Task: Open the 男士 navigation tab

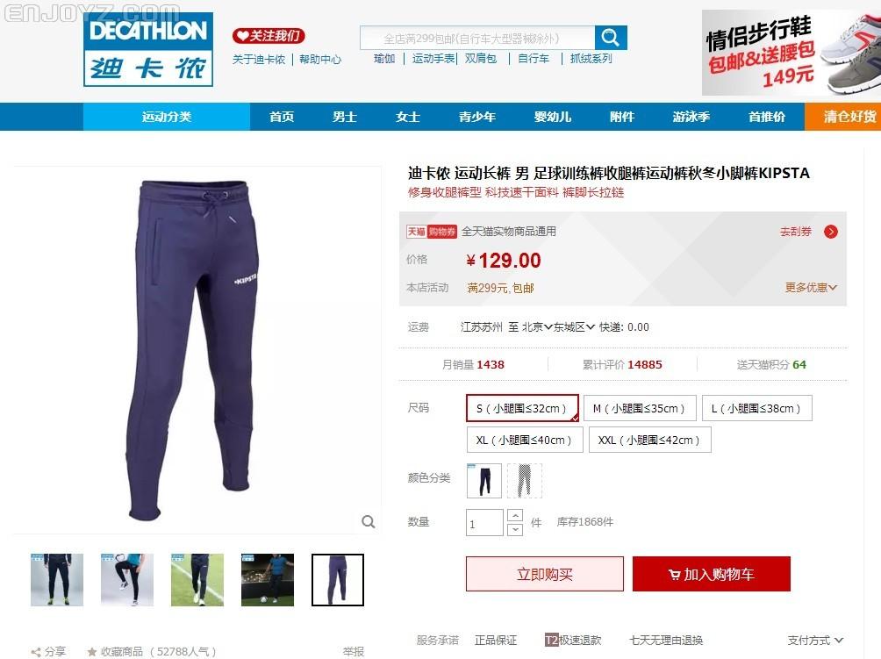Action: 345,117
